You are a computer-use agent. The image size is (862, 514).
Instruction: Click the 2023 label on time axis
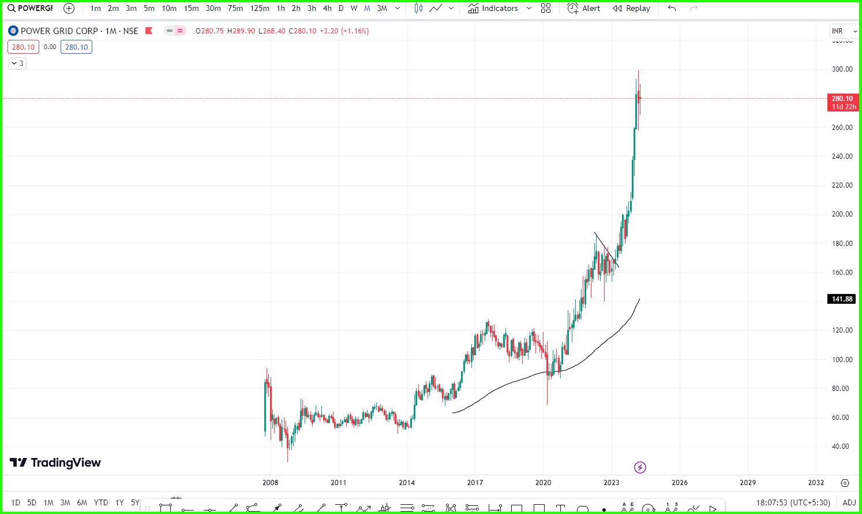point(611,482)
